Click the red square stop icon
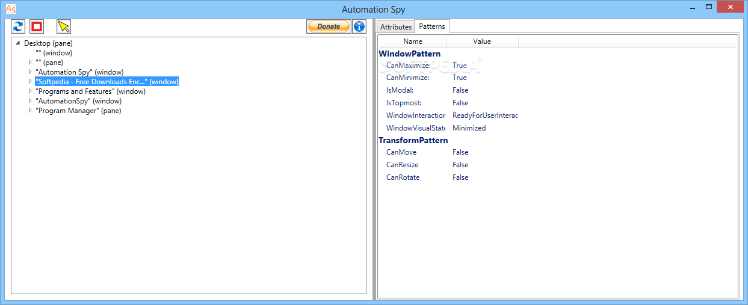Image resolution: width=748 pixels, height=305 pixels. (37, 26)
